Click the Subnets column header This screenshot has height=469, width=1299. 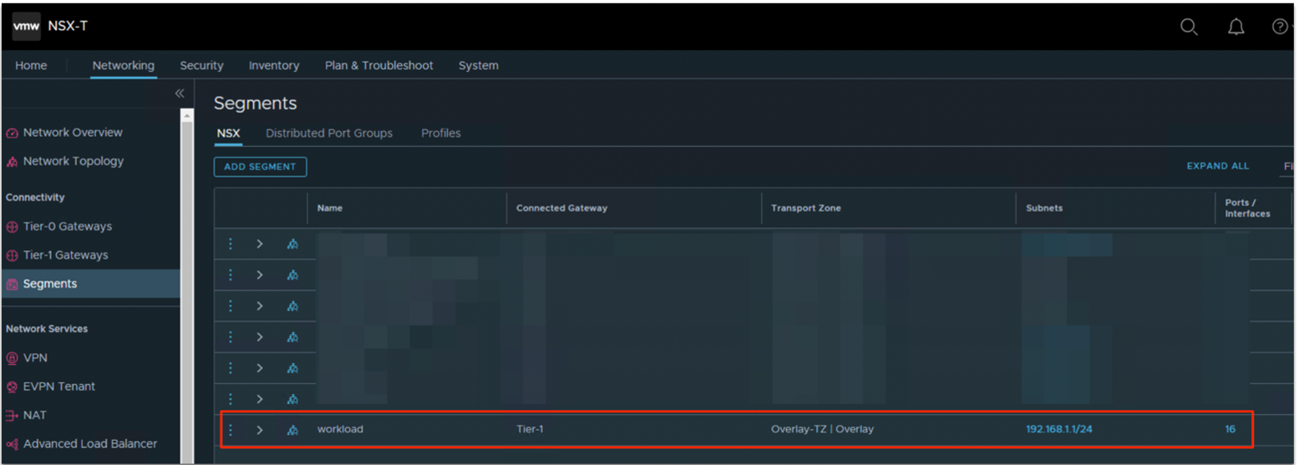1044,208
